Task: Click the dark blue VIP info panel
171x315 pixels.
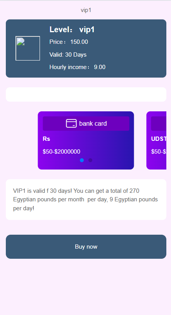Action: point(86,48)
